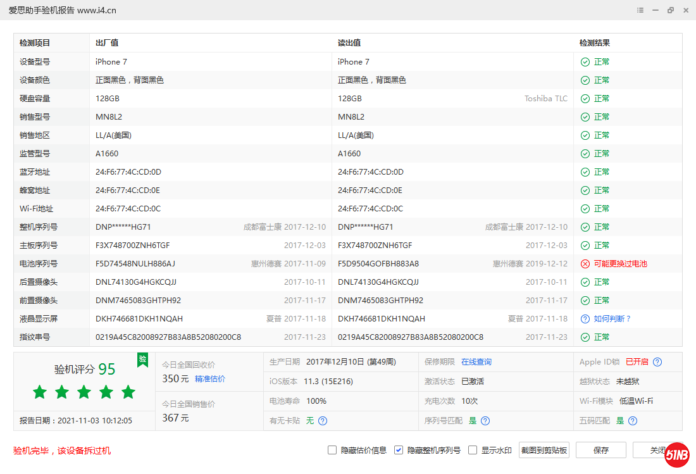Click the green 验 badge on score panel
Image resolution: width=696 pixels, height=474 pixels.
[143, 359]
